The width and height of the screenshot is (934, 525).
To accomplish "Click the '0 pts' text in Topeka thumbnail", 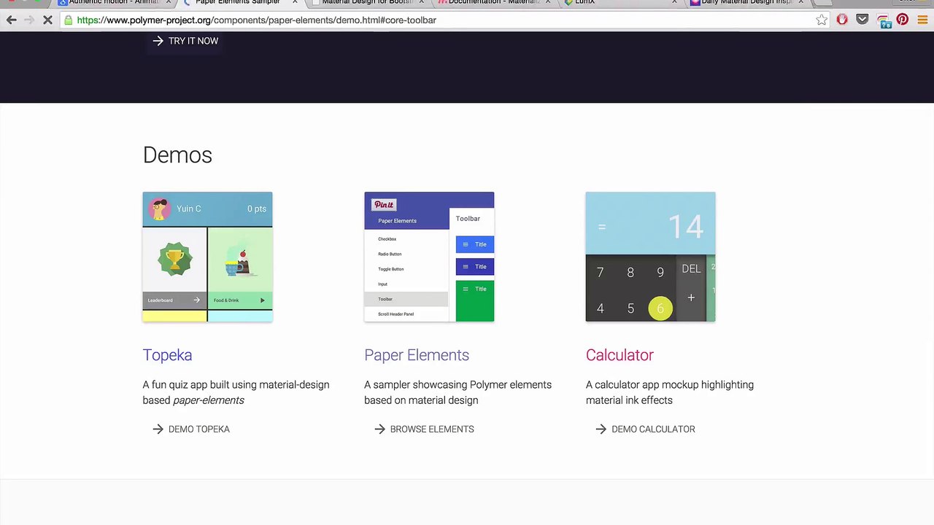I will [x=257, y=209].
